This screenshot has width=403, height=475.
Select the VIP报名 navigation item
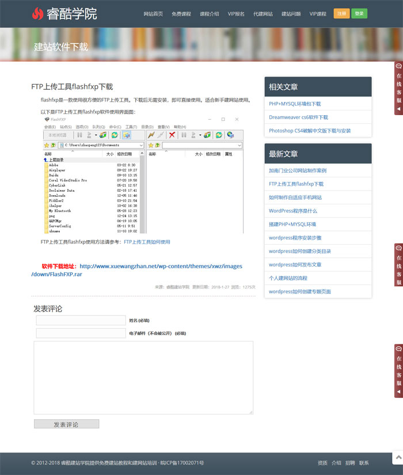pyautogui.click(x=236, y=14)
